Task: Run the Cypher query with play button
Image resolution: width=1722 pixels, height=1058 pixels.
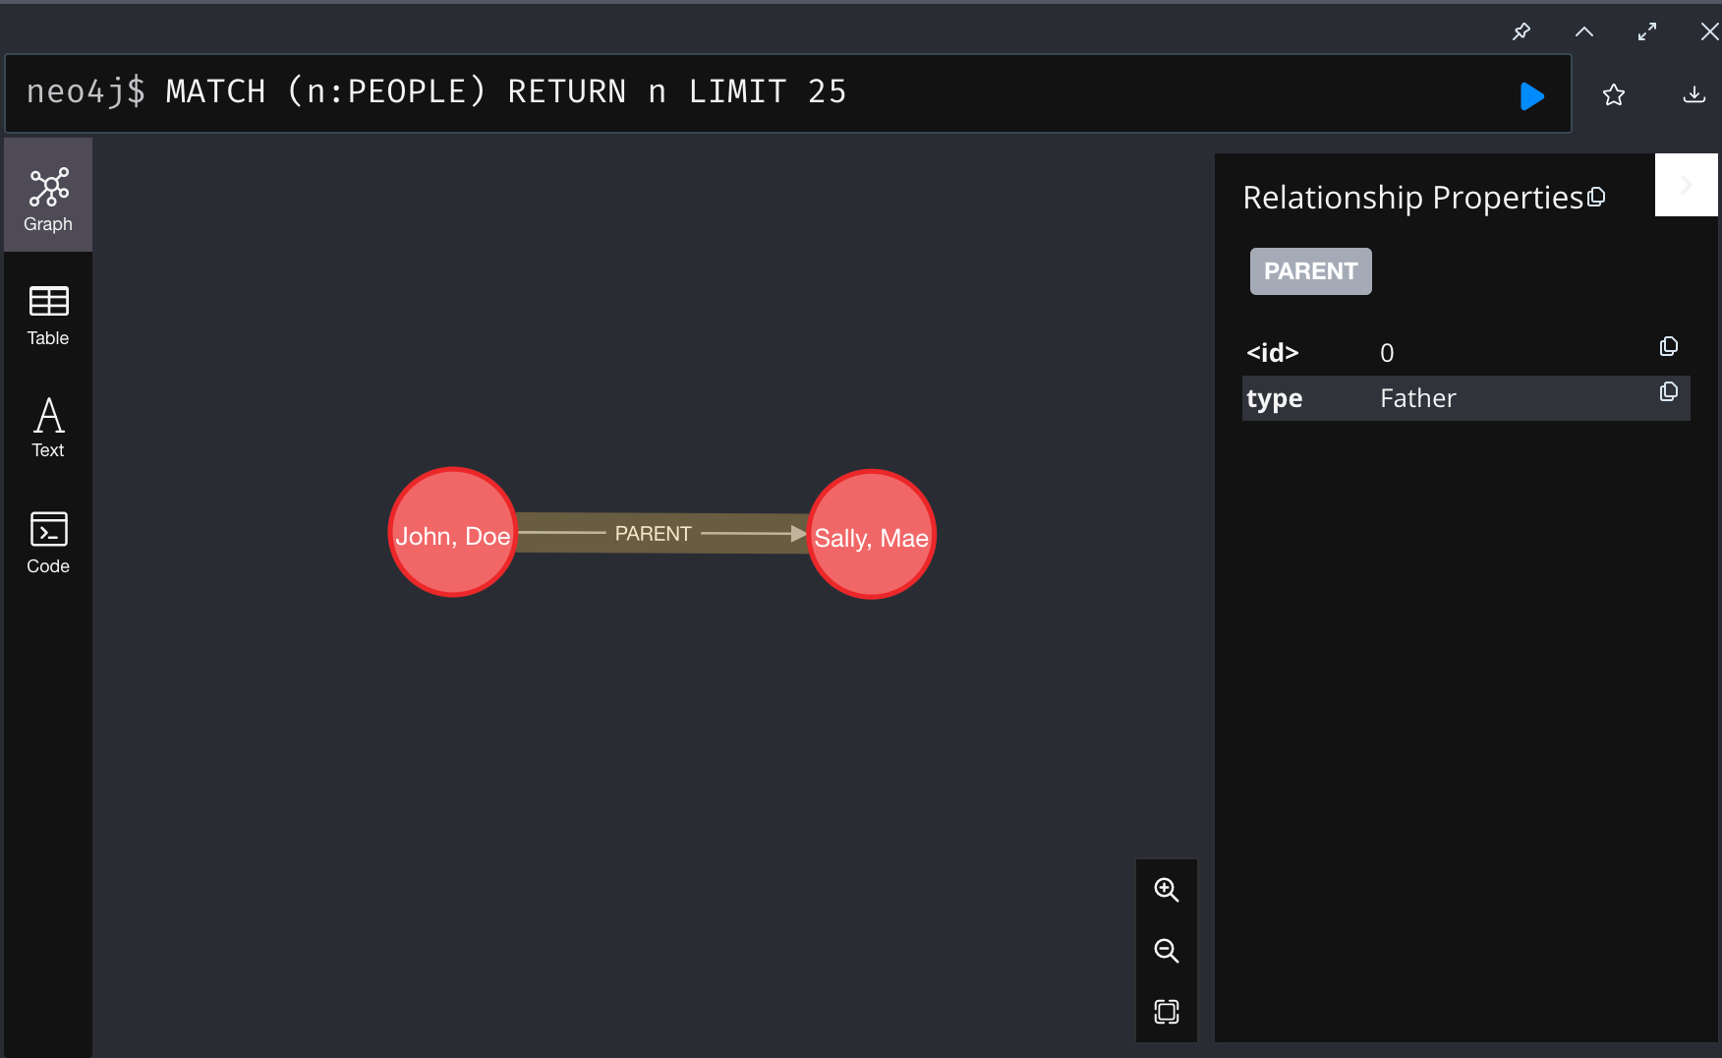Action: click(x=1531, y=95)
